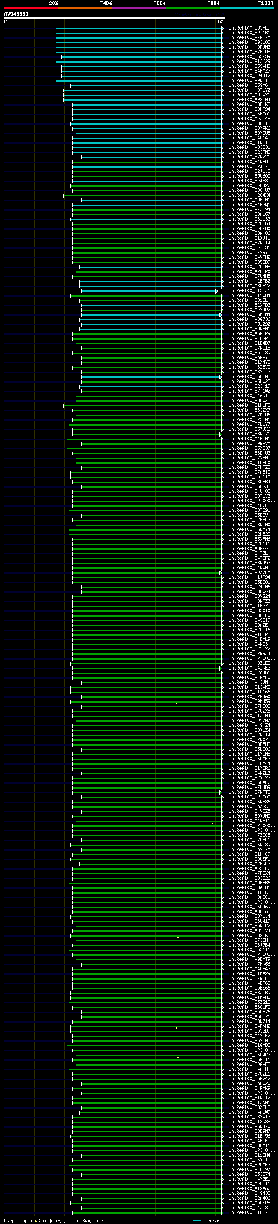Click the green ~80% identity legend bar

(193, 8)
